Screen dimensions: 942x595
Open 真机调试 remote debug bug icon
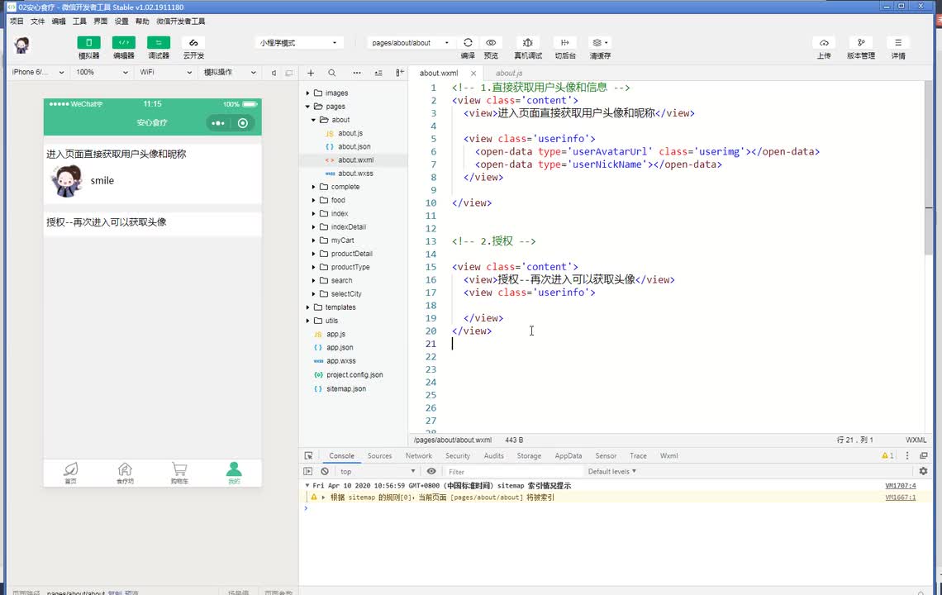[527, 43]
